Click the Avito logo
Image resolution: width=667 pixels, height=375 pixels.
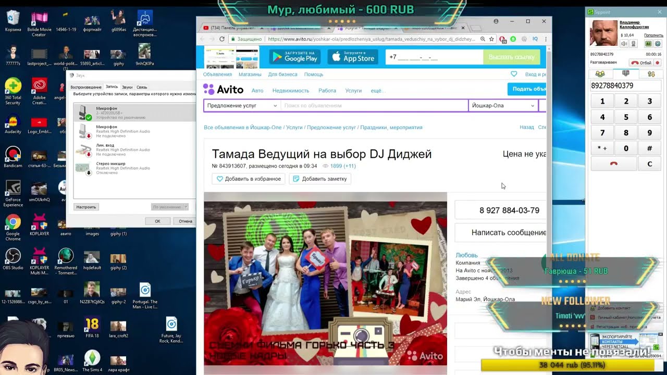pos(224,89)
